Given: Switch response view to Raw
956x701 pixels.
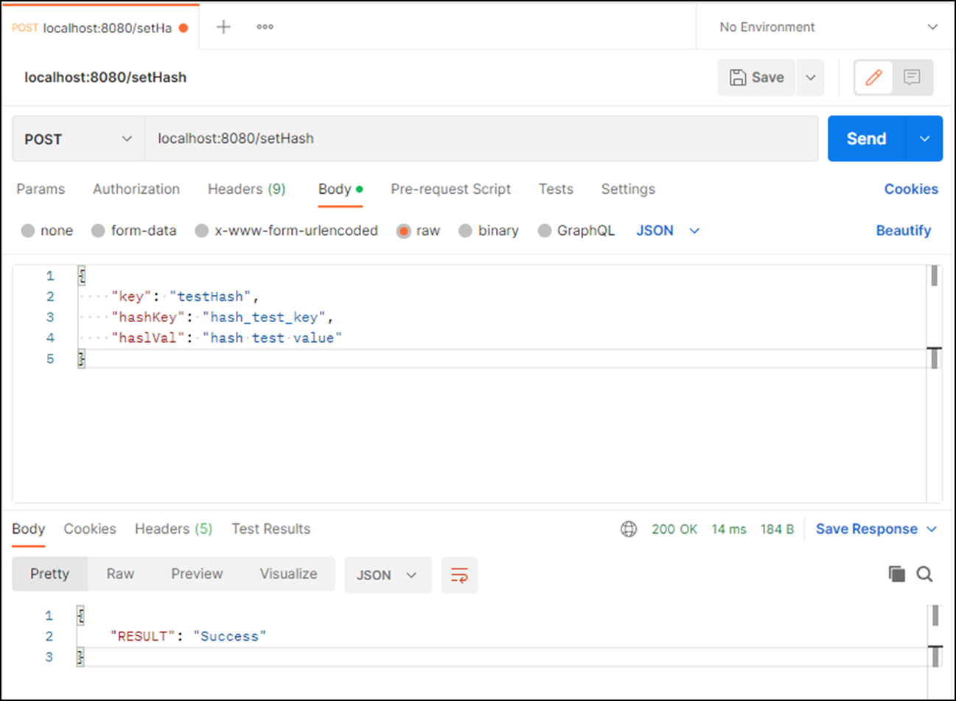Looking at the screenshot, I should [120, 574].
